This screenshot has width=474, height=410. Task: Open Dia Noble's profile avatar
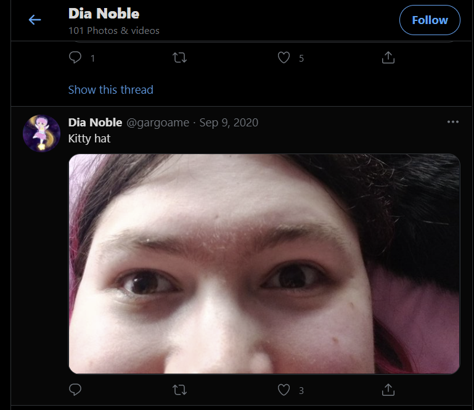click(41, 133)
